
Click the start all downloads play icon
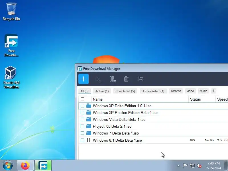coord(98,79)
